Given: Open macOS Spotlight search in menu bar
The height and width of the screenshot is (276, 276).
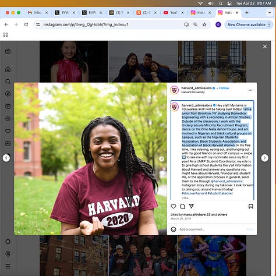Looking at the screenshot, I should 221,3.
